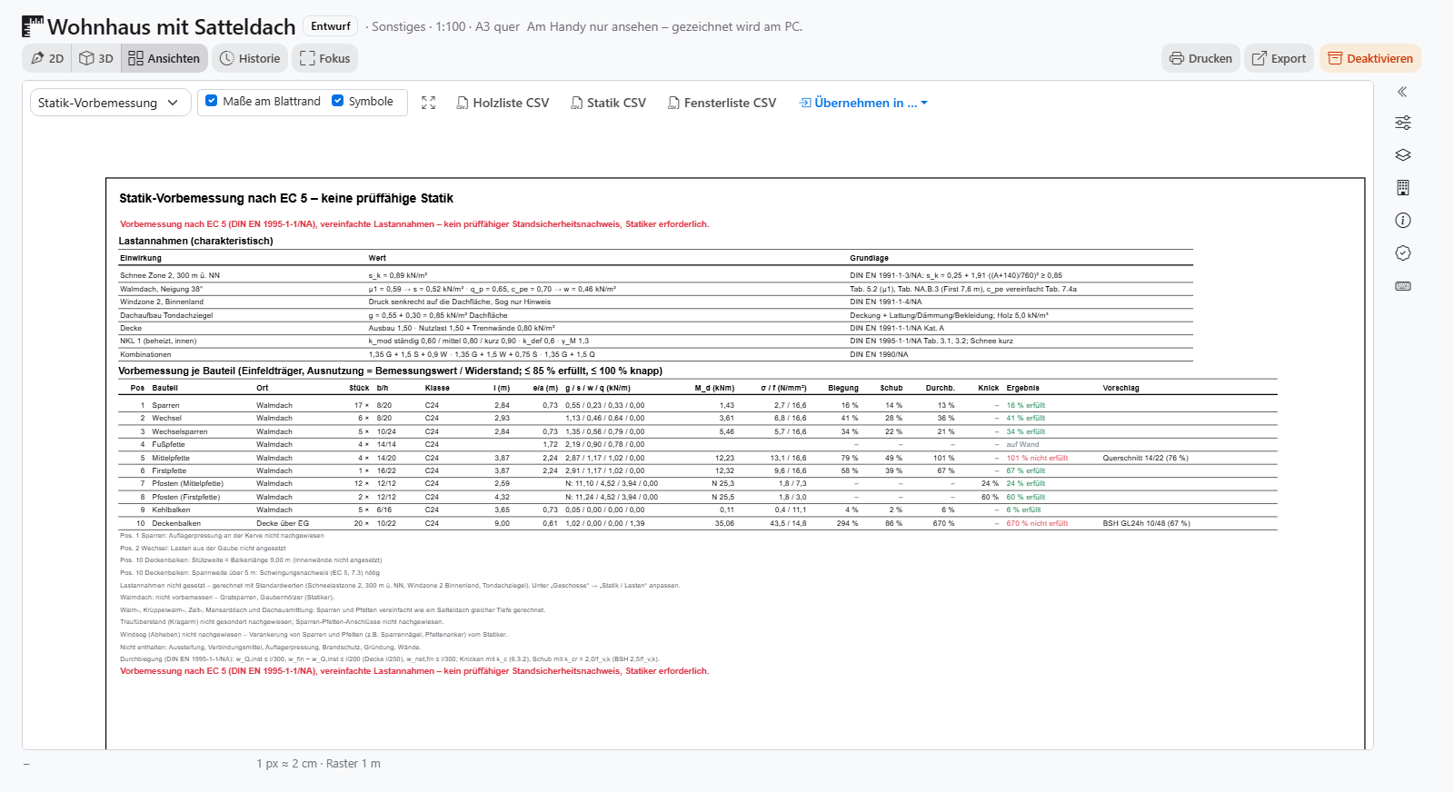Collapse the right sidebar with the double chevron
Viewport: 1454px width, 792px height.
1402,92
